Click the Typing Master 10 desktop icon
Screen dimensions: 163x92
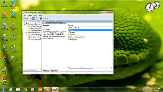[x=4, y=37]
